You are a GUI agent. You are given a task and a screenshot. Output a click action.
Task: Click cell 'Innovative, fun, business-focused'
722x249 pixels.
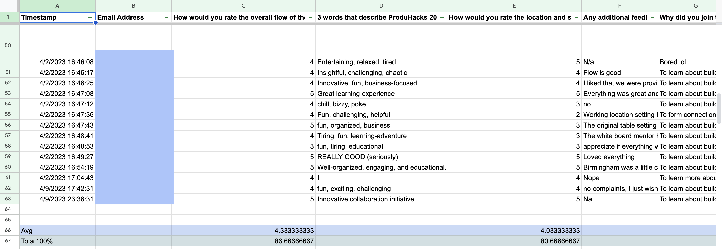click(x=381, y=83)
